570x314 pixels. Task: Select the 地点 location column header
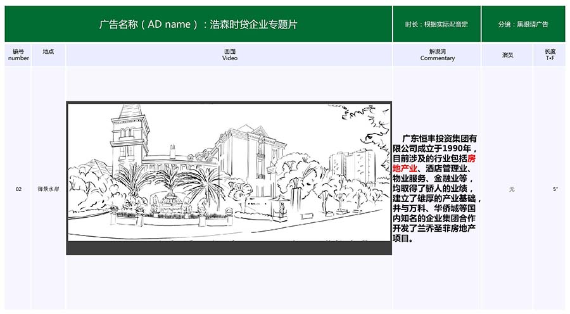tap(48, 52)
